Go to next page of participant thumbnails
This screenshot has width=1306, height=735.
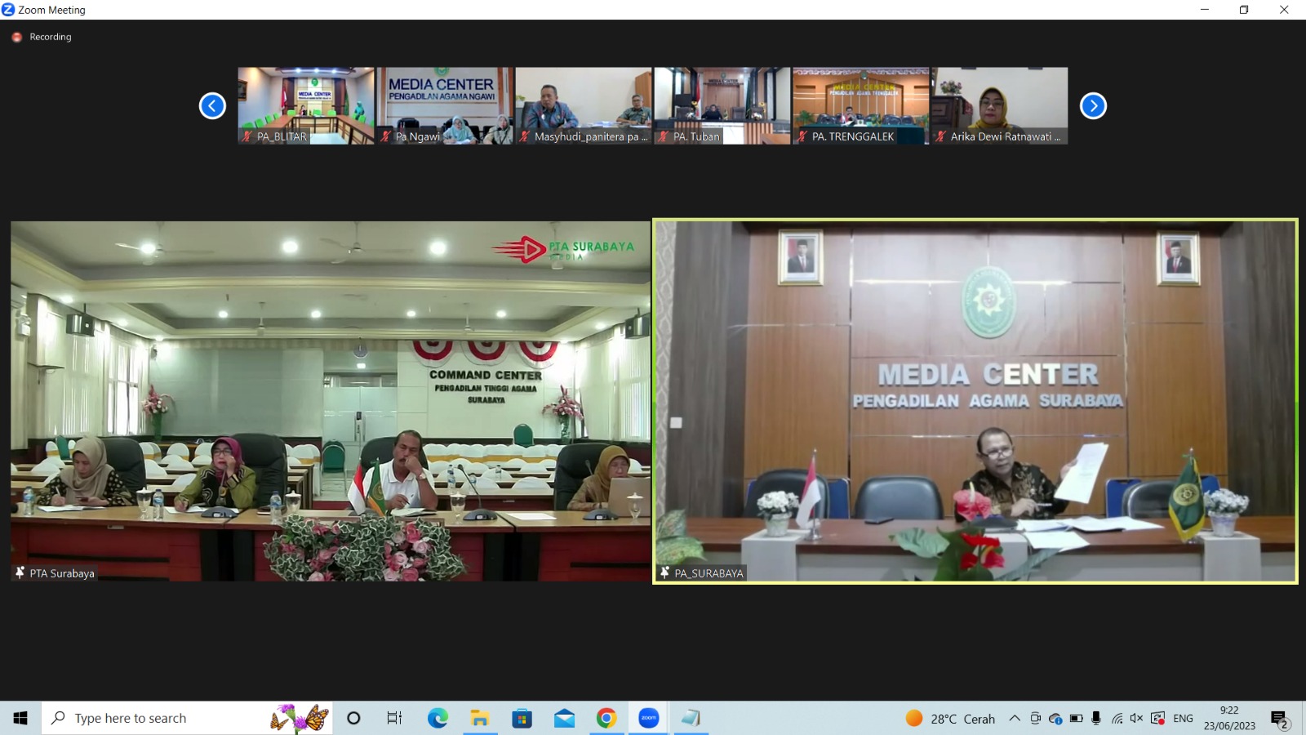(x=1093, y=105)
